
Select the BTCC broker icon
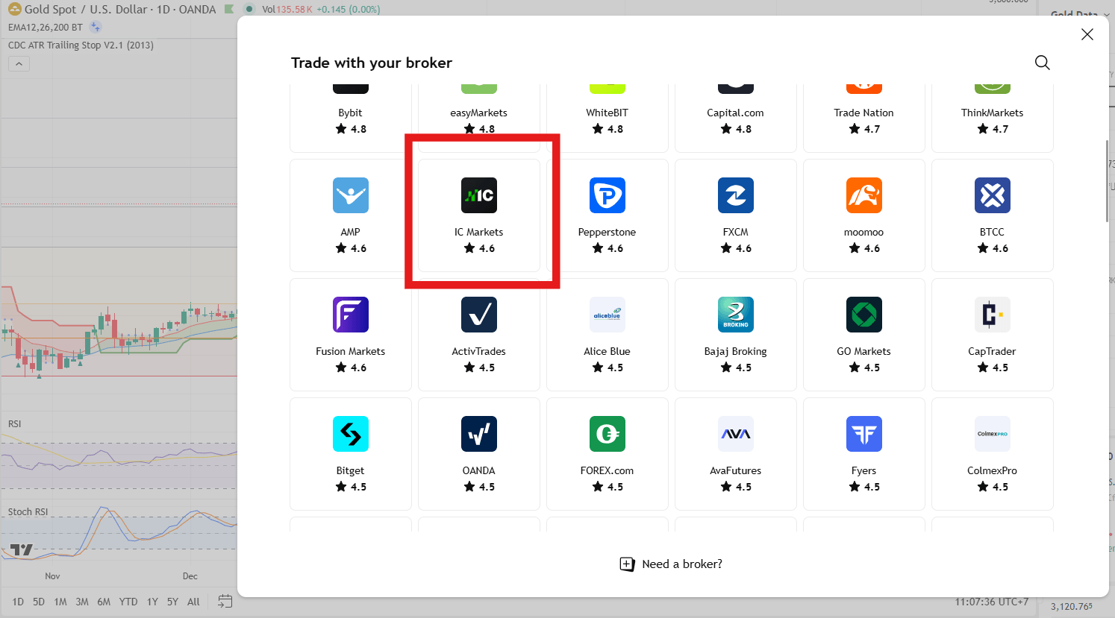992,196
